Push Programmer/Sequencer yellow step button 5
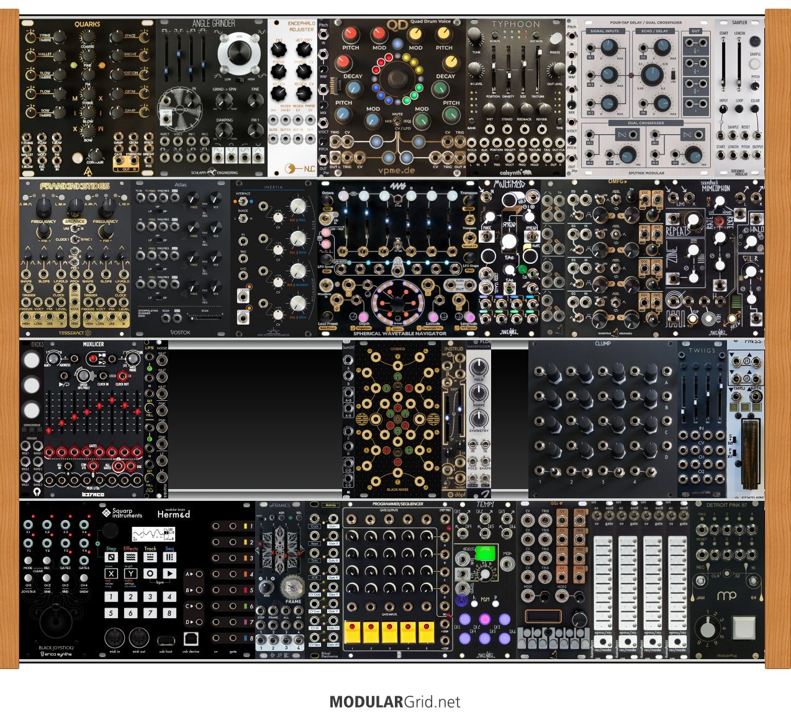The height and width of the screenshot is (715, 791). point(427,632)
